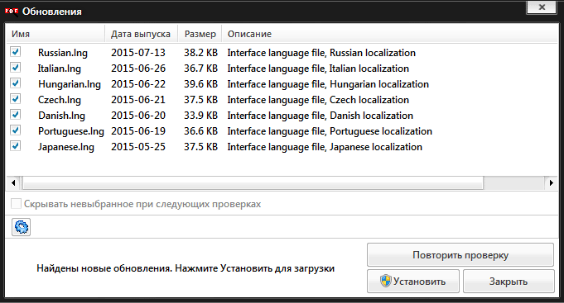Screen dimensions: 564x303
Task: Click the blue gear settings icon
Action: pos(22,227)
